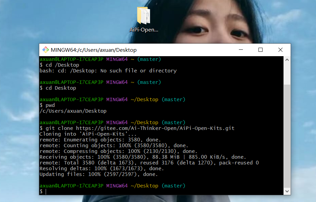Click the '$ pwd' command line
This screenshot has width=316, height=202.
[x=47, y=105]
